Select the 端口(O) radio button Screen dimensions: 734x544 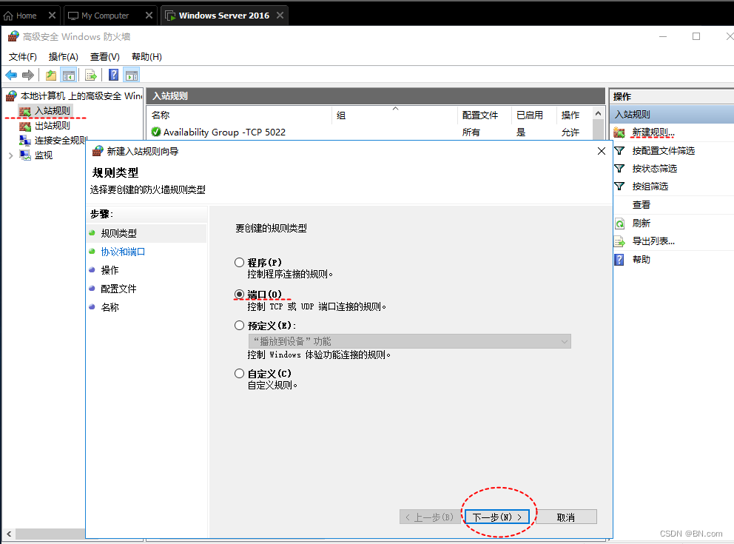pyautogui.click(x=239, y=294)
